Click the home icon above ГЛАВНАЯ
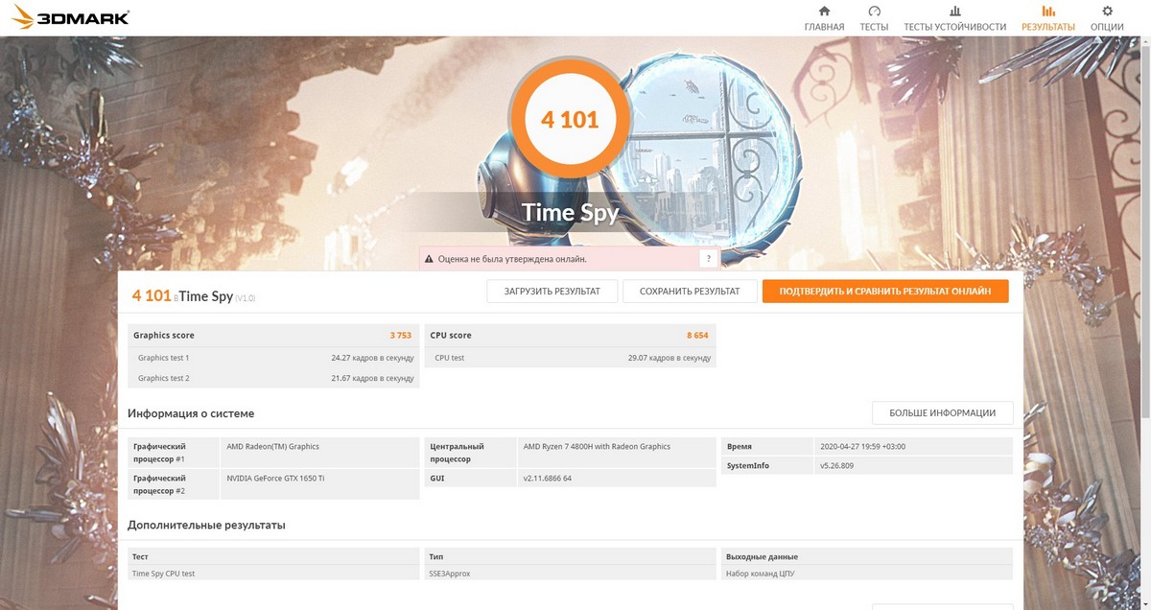The image size is (1151, 610). [x=824, y=11]
